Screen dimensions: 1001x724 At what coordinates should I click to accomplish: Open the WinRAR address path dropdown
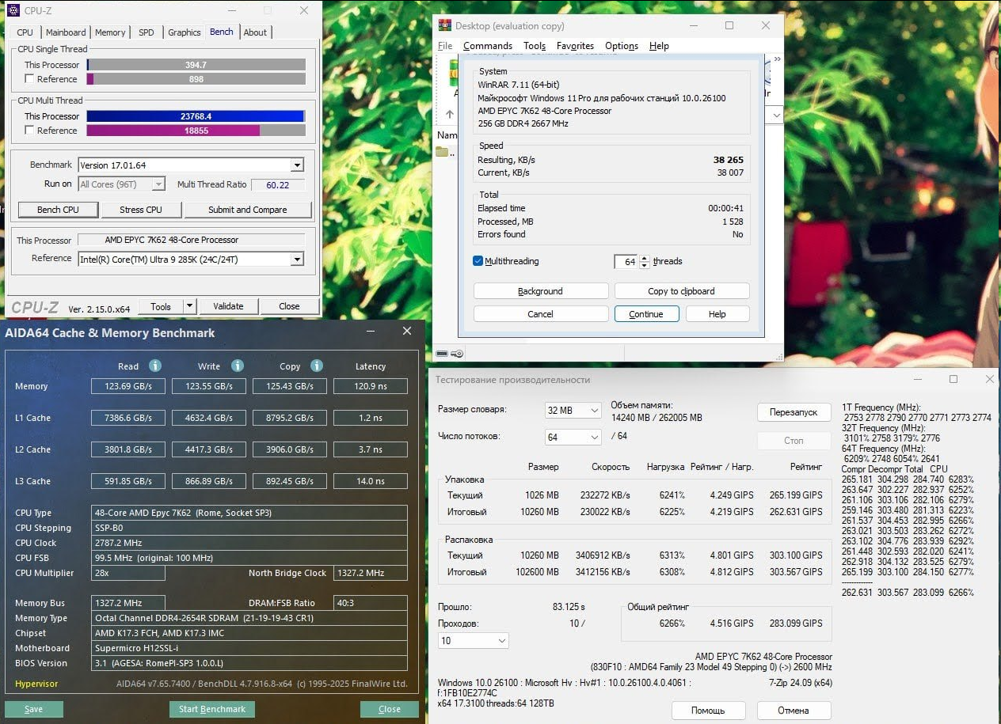pyautogui.click(x=776, y=115)
